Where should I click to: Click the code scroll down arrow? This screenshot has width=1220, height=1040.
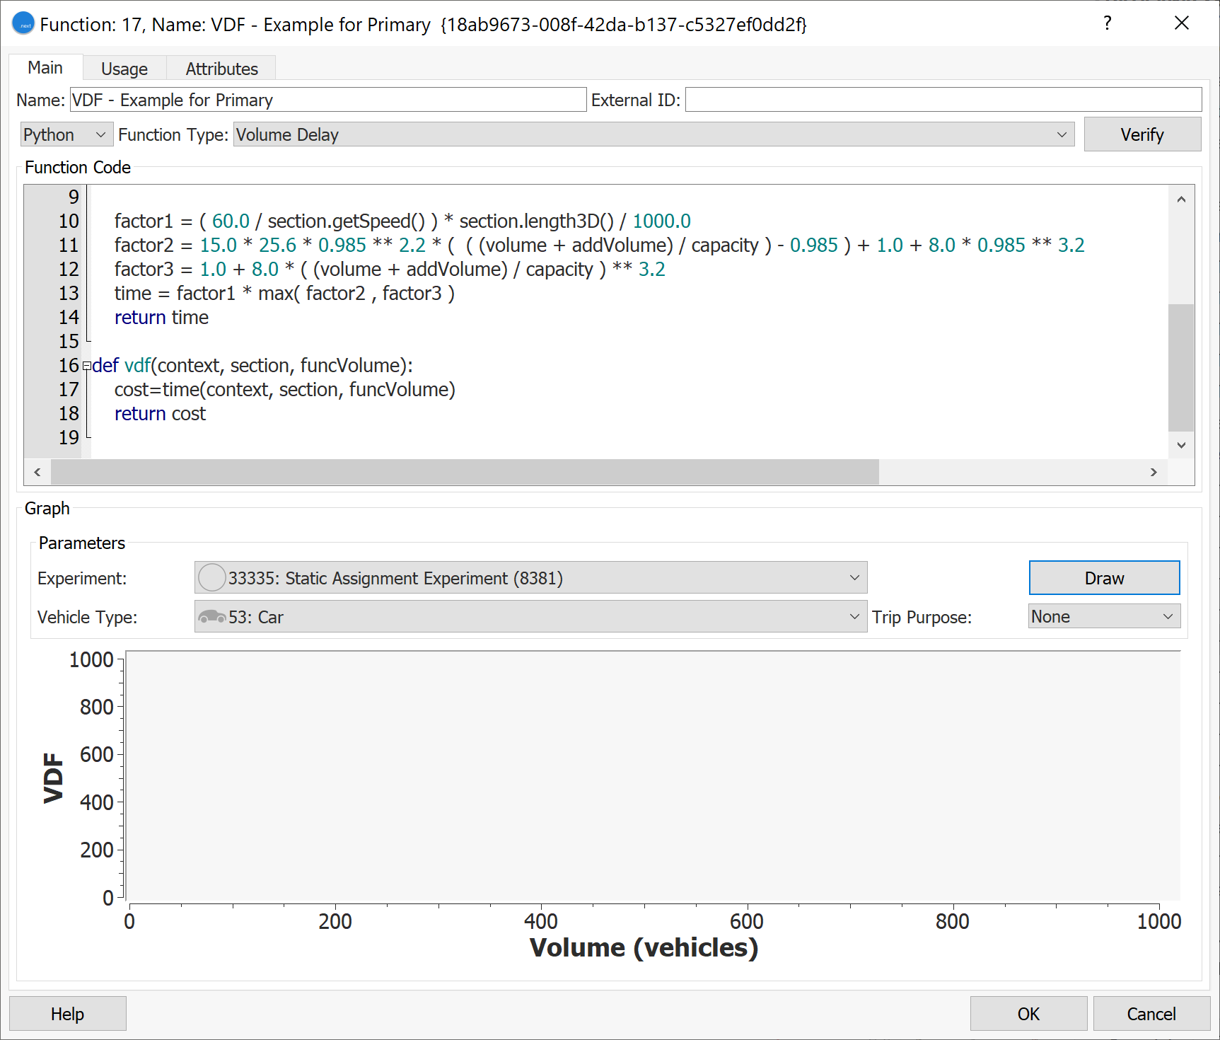[x=1180, y=445]
